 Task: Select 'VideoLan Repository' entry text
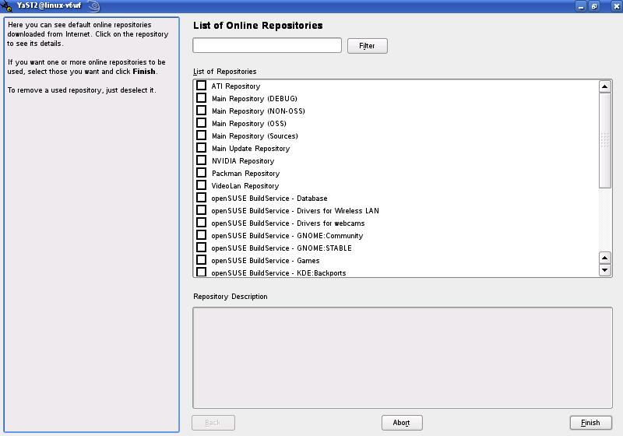(245, 186)
